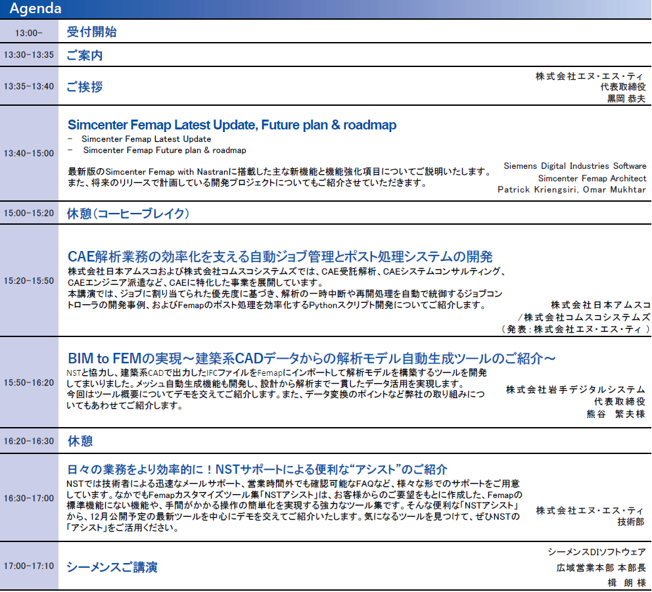Select the 15:20-15:50 time slot cell
Screen dimensions: 652x592
(29, 281)
